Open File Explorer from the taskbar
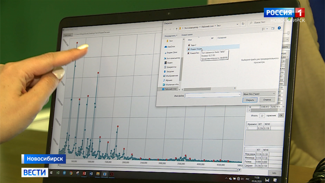The height and width of the screenshot is (183, 325). point(98,174)
